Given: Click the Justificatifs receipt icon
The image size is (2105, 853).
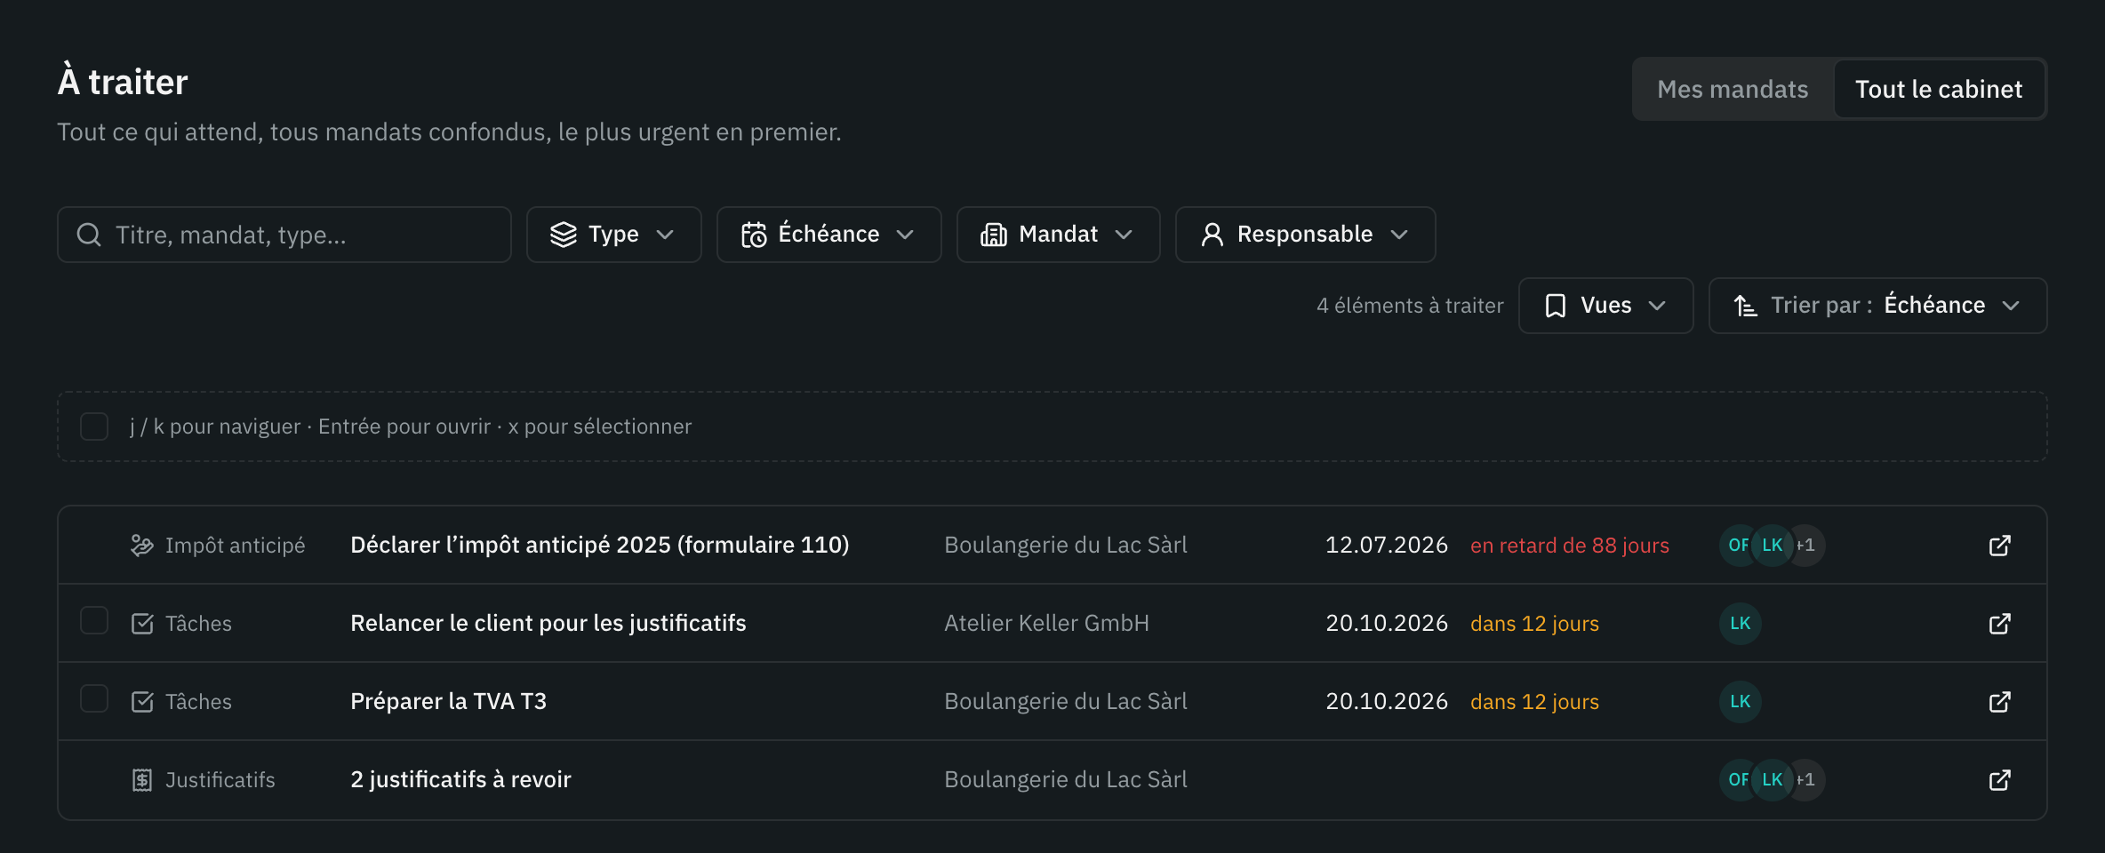Looking at the screenshot, I should click(x=142, y=780).
